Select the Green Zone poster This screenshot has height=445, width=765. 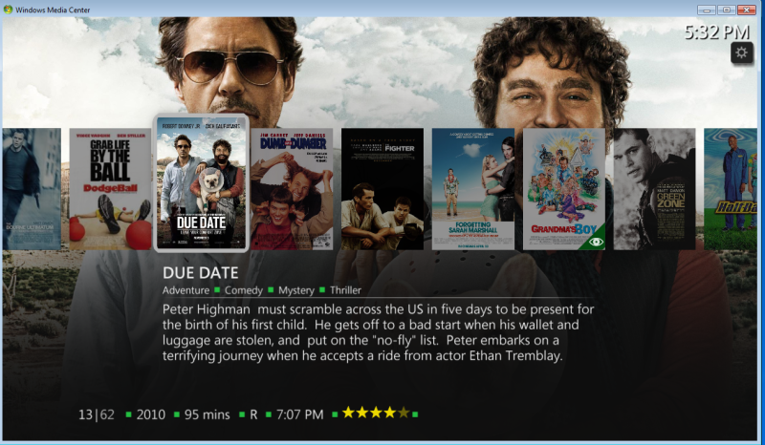(654, 189)
